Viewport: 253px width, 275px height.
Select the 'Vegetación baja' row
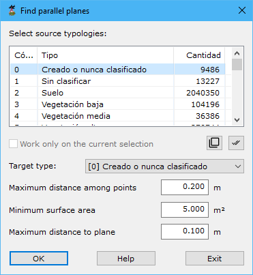pos(118,104)
